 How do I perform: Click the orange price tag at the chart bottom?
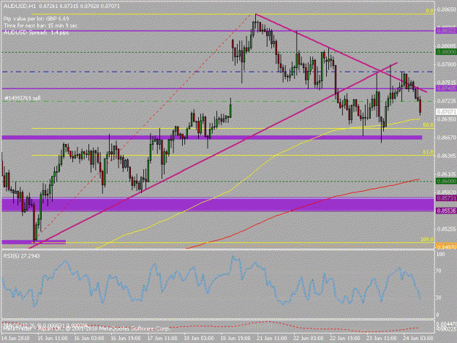tap(446, 246)
